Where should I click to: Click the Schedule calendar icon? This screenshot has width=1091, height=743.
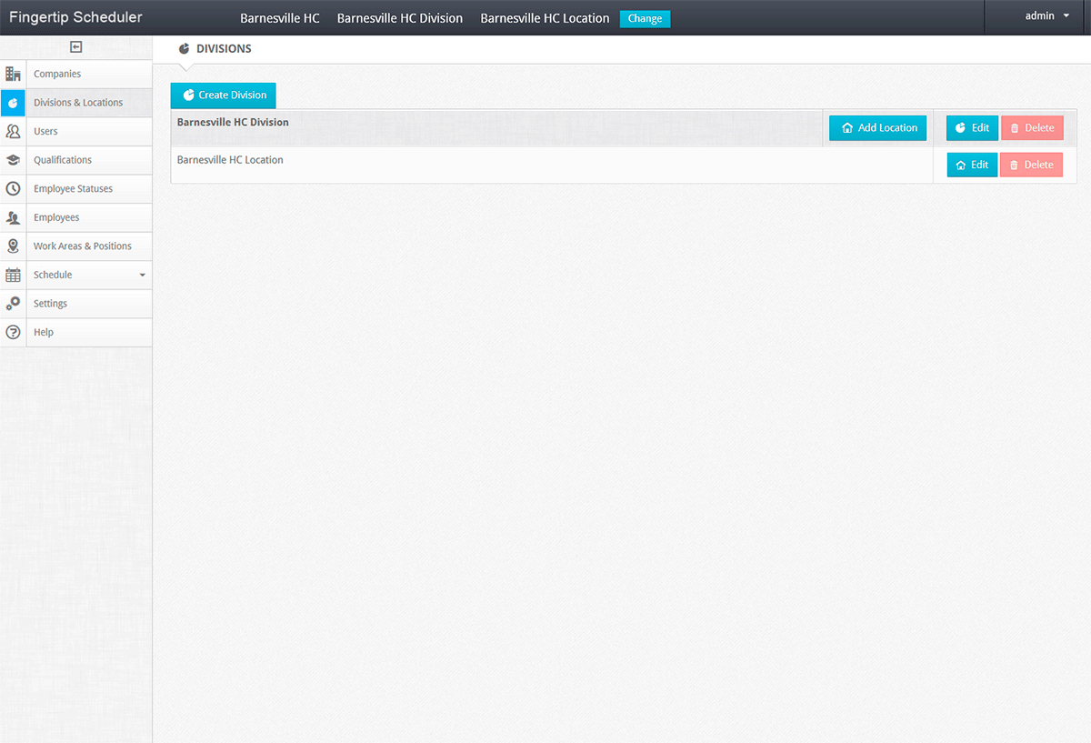(13, 275)
